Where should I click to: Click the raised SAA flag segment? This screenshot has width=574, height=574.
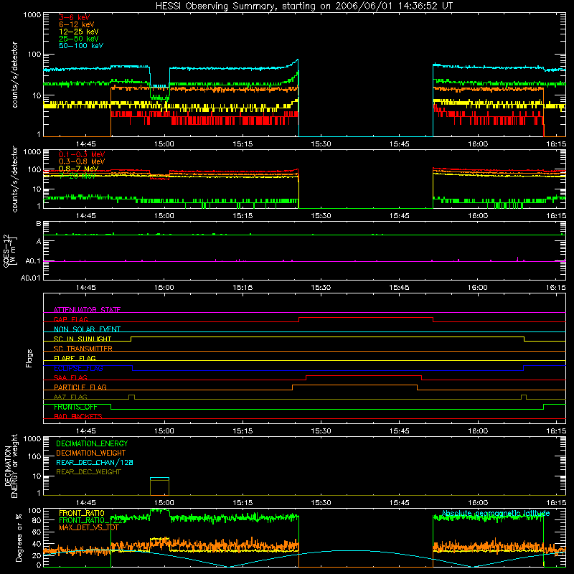[364, 375]
